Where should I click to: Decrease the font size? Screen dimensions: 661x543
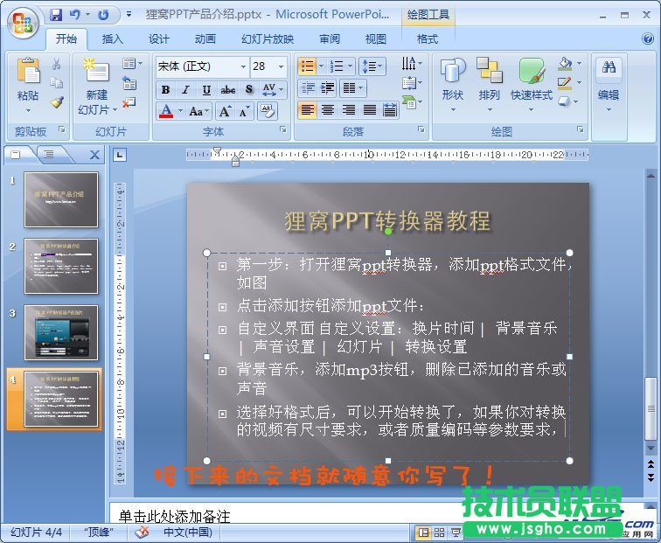pyautogui.click(x=244, y=111)
